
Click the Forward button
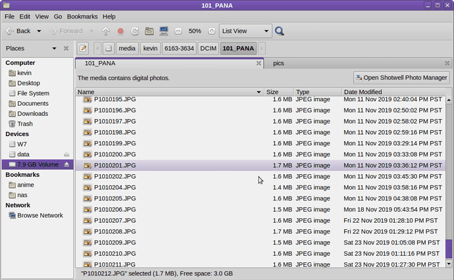(x=66, y=31)
